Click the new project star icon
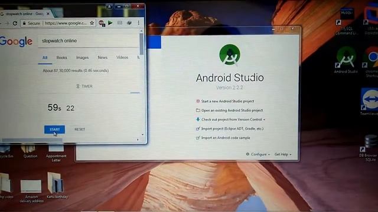The width and height of the screenshot is (378, 212). pyautogui.click(x=198, y=101)
